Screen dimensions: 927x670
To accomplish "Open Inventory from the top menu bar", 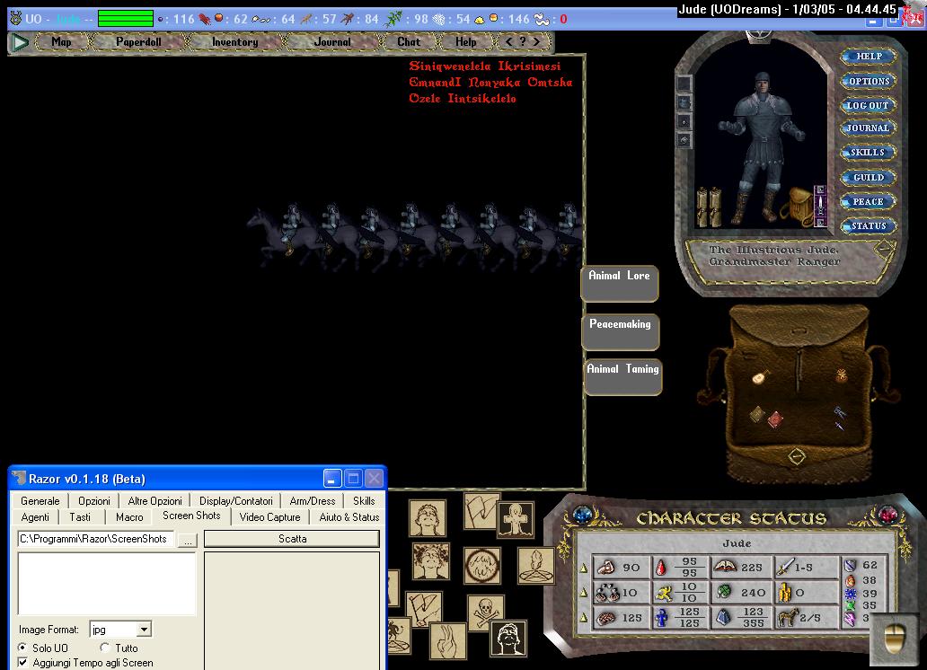I will 234,42.
